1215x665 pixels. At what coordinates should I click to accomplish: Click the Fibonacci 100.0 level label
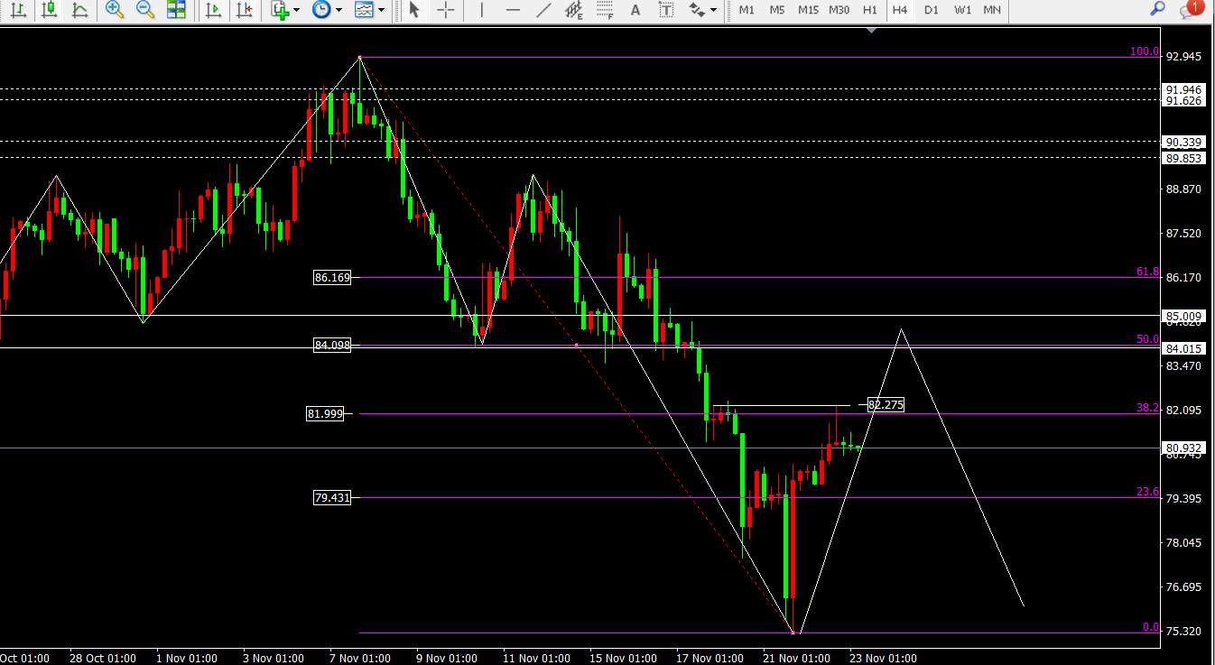coord(1145,51)
